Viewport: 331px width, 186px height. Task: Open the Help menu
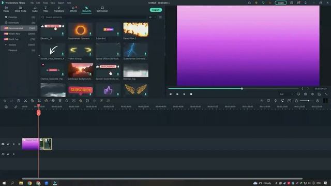[x=69, y=3]
